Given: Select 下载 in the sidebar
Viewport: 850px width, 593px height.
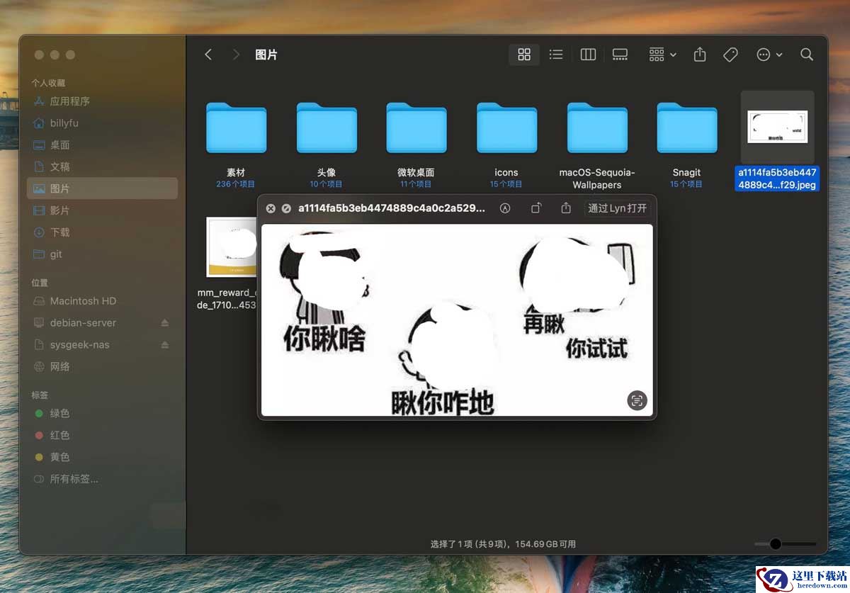Looking at the screenshot, I should (x=102, y=232).
